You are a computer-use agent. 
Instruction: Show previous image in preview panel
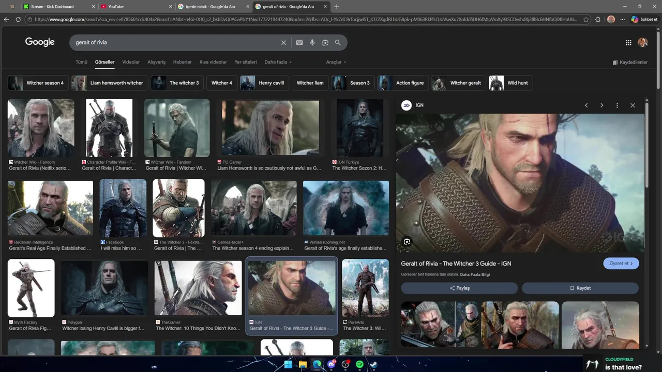tap(586, 105)
